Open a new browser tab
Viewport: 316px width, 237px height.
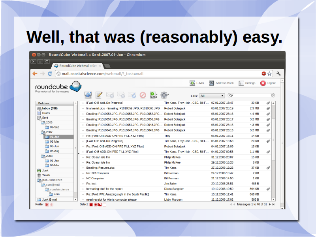pyautogui.click(x=107, y=66)
